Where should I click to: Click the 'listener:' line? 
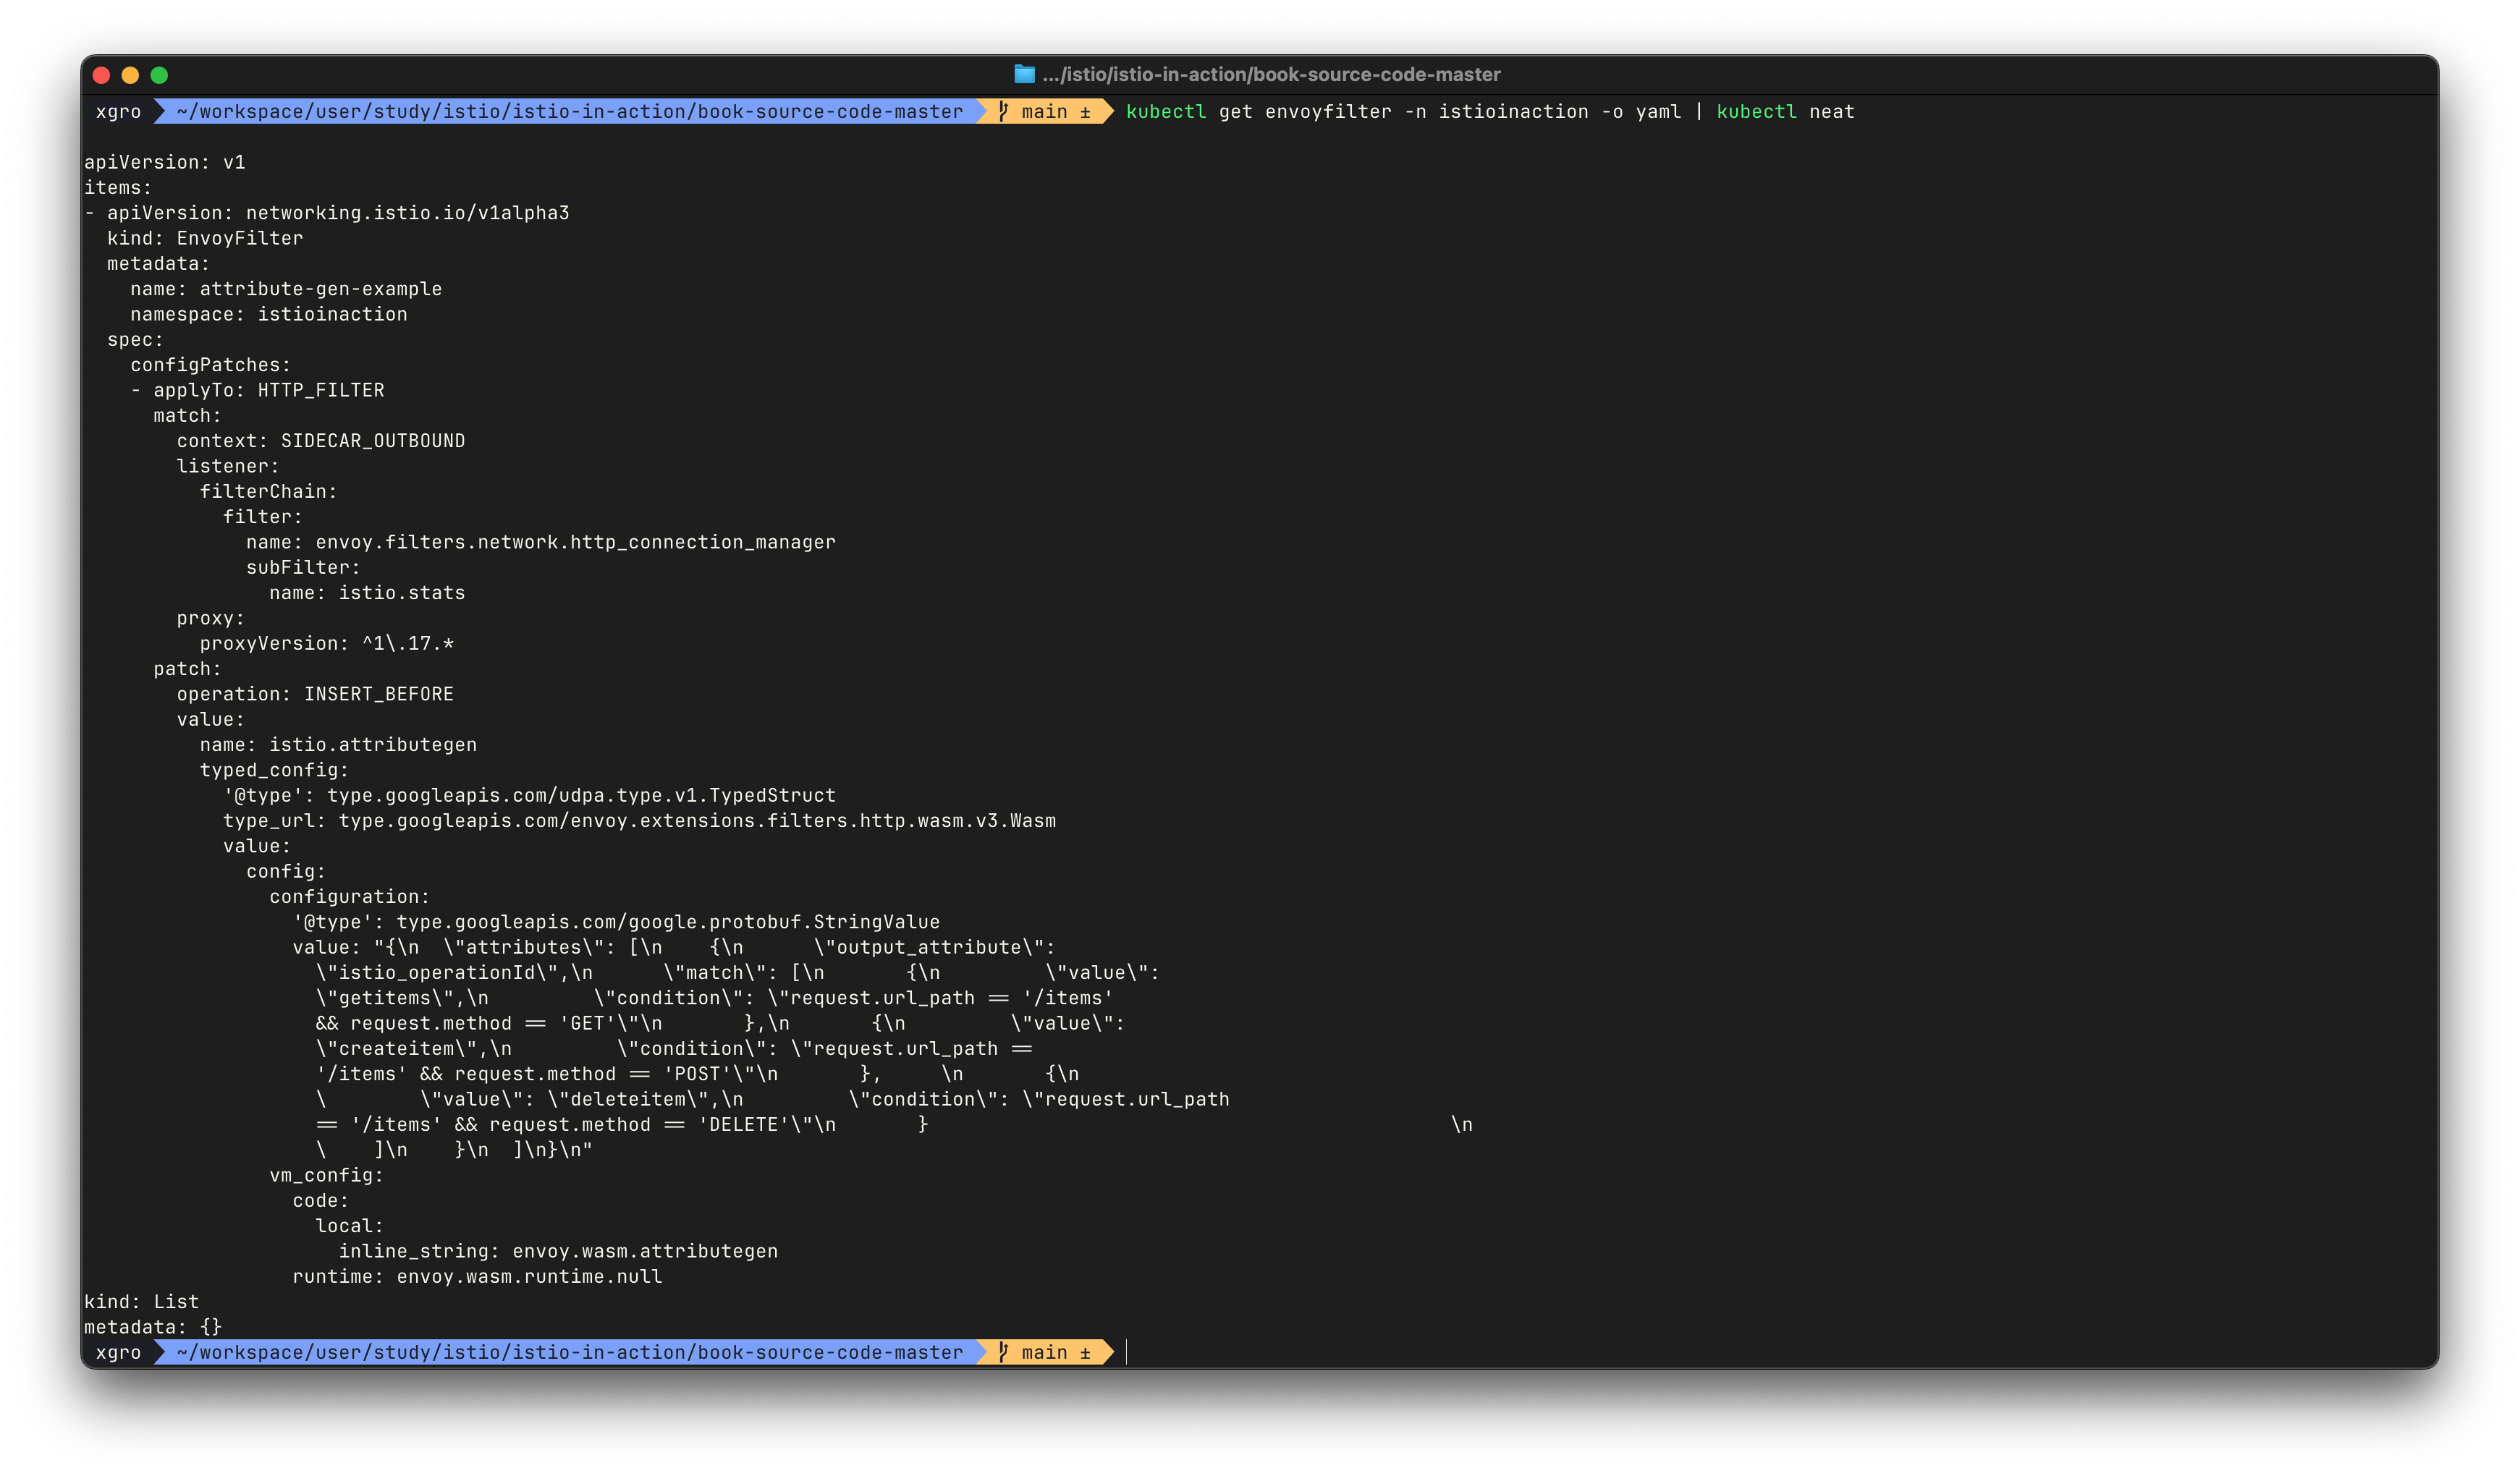coord(228,466)
